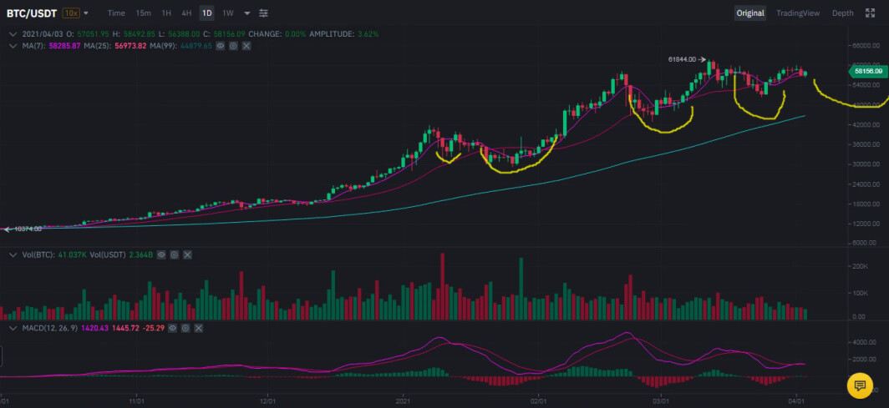Viewport: 889px width, 408px height.
Task: Switch to TradingView chart
Action: [x=798, y=13]
